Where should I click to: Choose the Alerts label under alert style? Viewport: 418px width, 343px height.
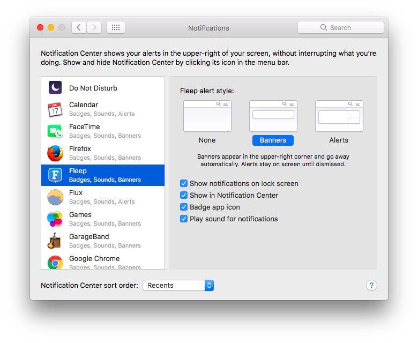[x=339, y=140]
